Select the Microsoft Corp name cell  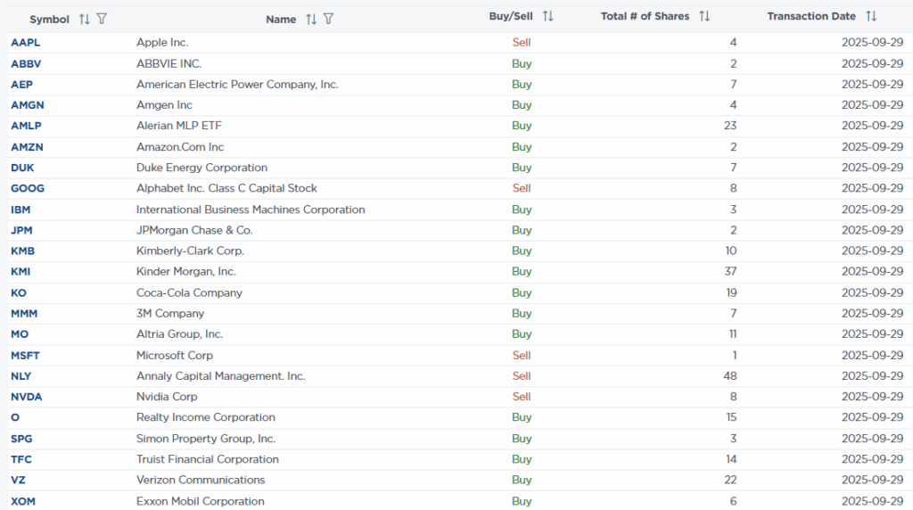(175, 356)
